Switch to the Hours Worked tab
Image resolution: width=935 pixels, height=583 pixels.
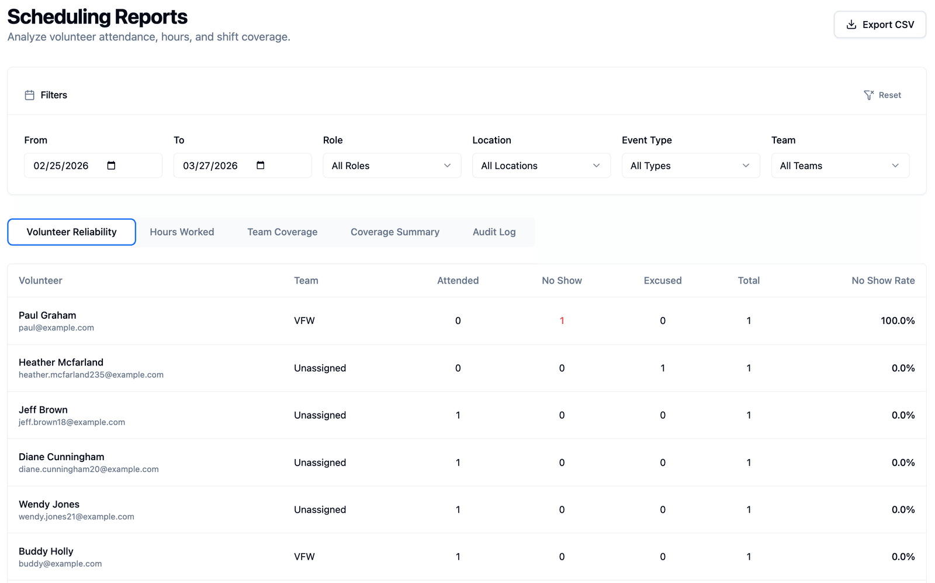(x=182, y=232)
